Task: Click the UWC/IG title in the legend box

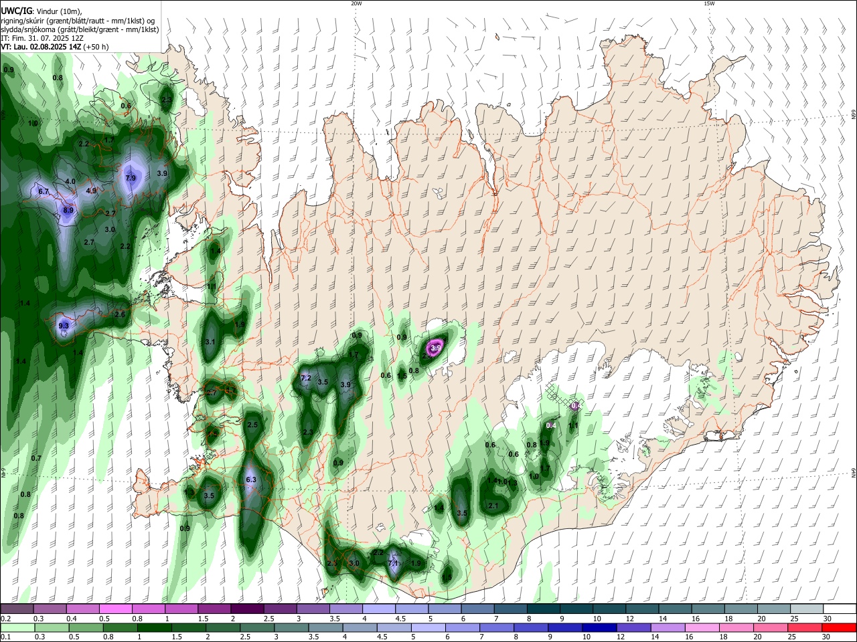Action: (x=17, y=11)
